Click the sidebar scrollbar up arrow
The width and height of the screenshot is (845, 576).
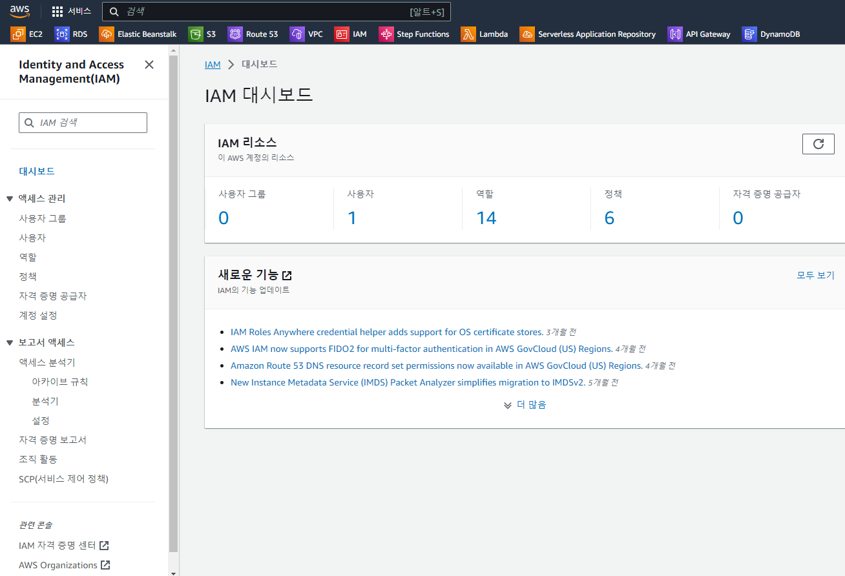click(173, 50)
